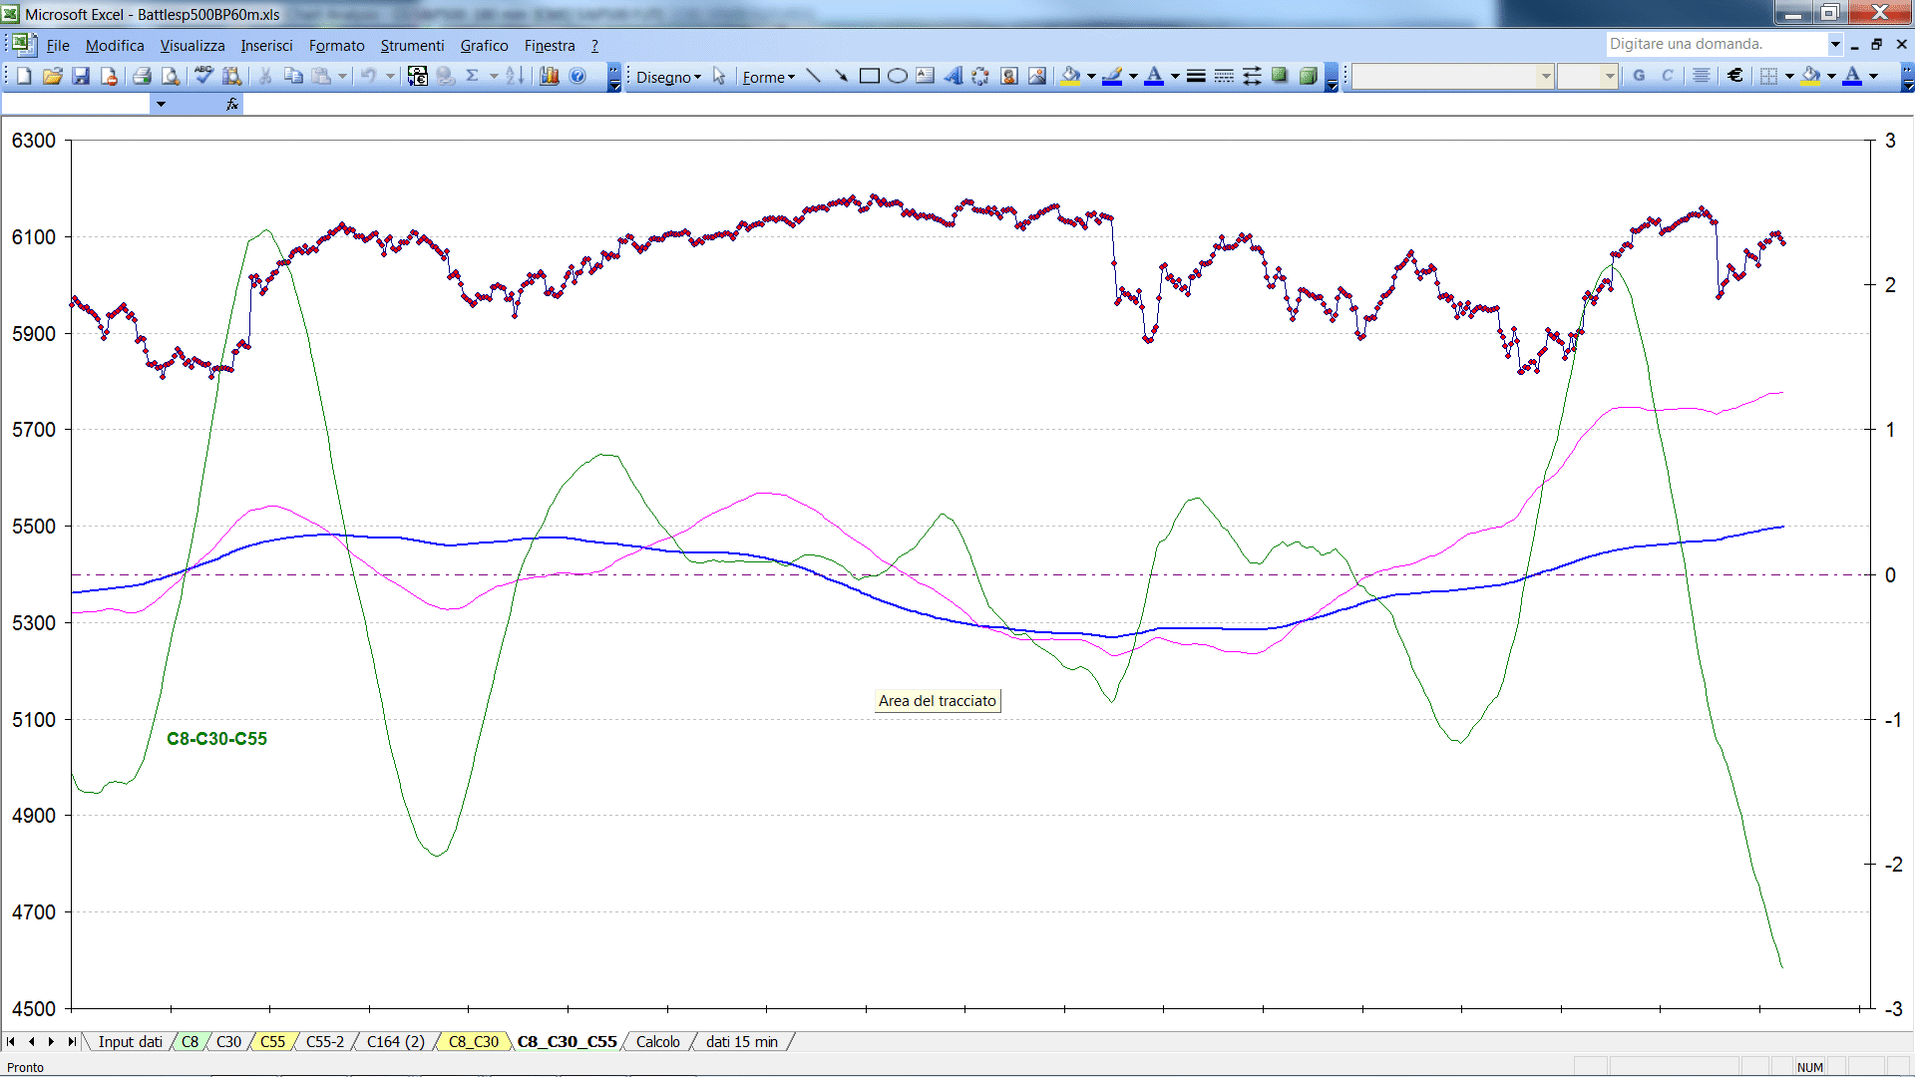Open line style options (thick lines icon)
This screenshot has height=1077, width=1915.
(1196, 76)
